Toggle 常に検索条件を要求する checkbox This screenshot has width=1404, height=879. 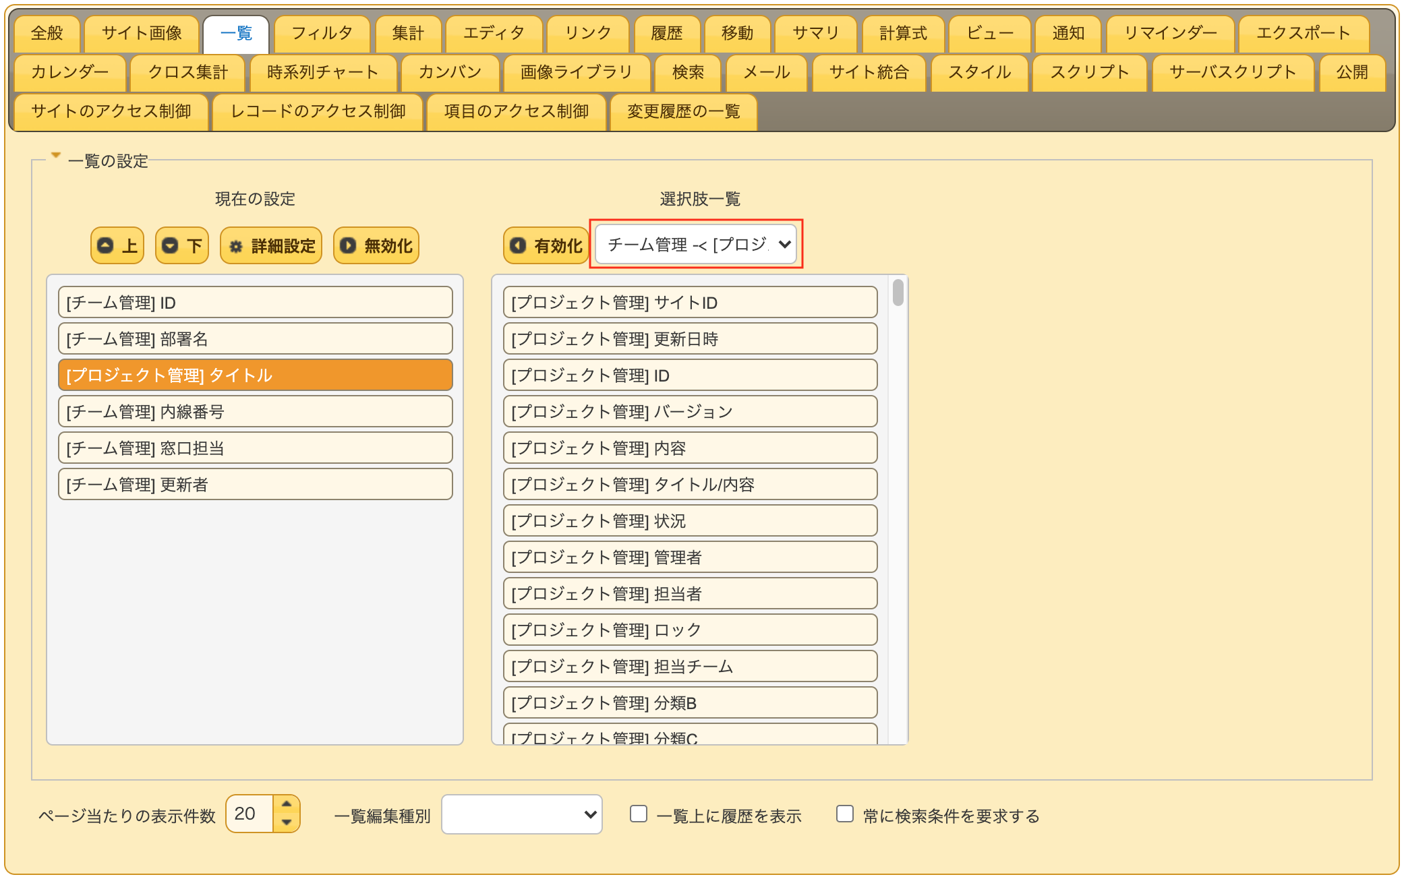(x=845, y=814)
